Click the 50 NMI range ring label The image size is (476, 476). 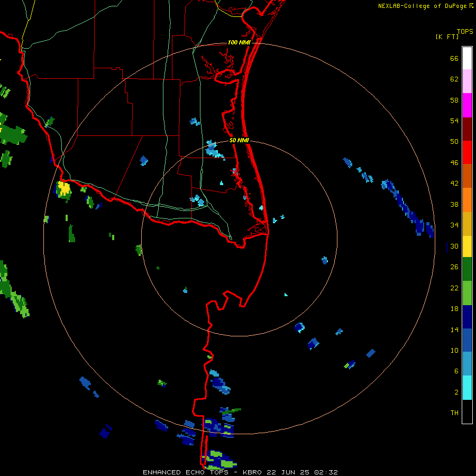pyautogui.click(x=239, y=140)
